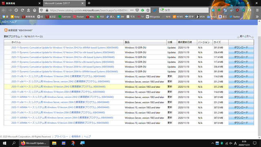Show hidden system tray icons
The height and width of the screenshot is (147, 261).
click(x=212, y=143)
